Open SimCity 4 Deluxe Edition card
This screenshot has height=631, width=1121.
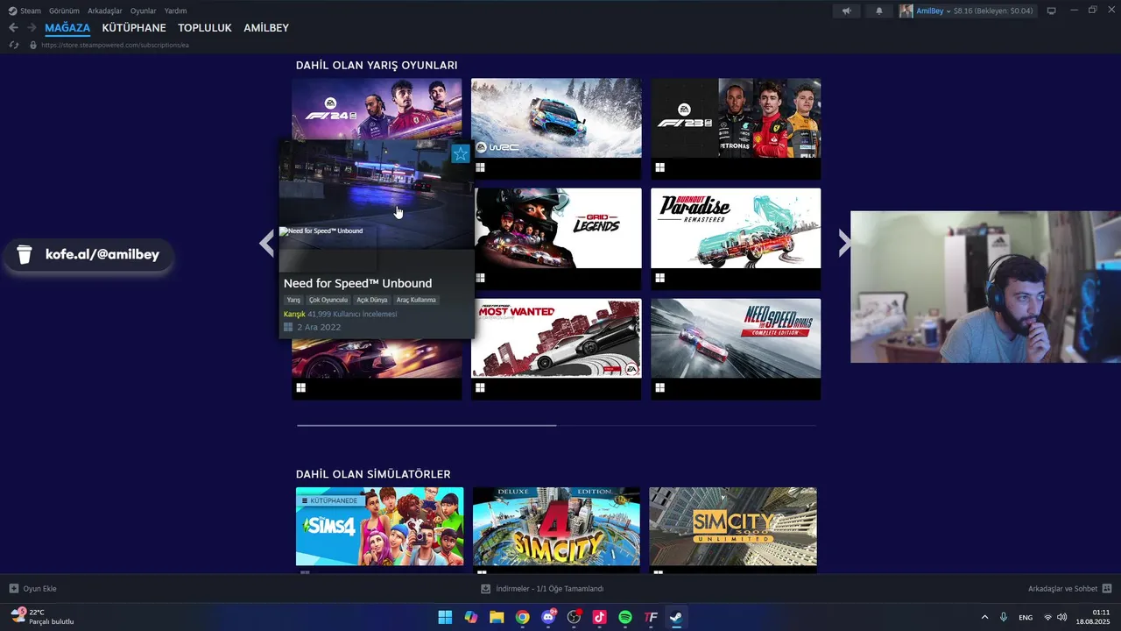[x=556, y=526]
